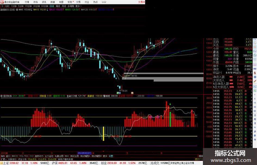
Task: Click the 60 minute shortcut in right sidebar
Action: coord(255,111)
